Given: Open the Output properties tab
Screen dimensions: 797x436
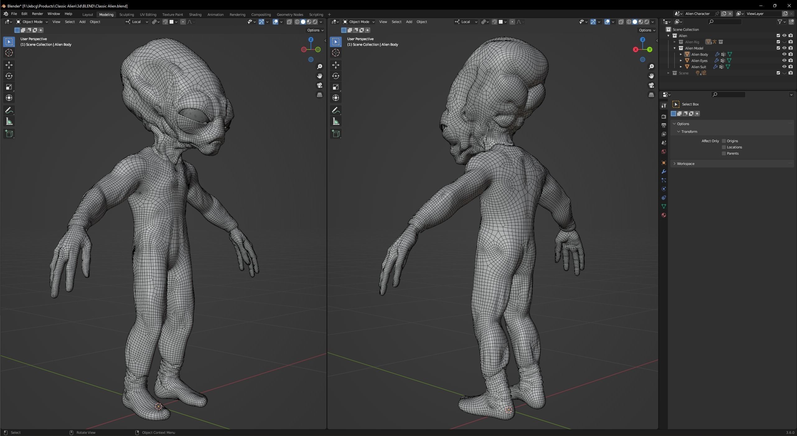Looking at the screenshot, I should pyautogui.click(x=664, y=125).
